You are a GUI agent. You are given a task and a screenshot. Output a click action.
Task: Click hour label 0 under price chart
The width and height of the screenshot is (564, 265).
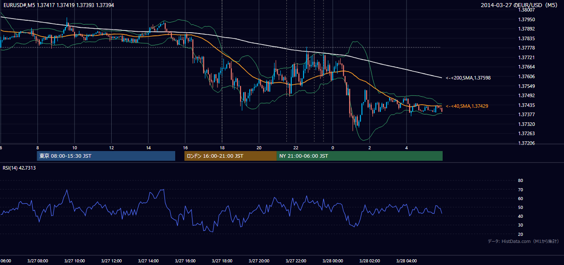333,148
